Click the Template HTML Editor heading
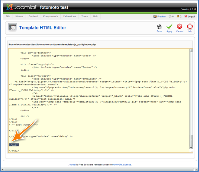Screen dimensions: 199x172 click(x=42, y=28)
